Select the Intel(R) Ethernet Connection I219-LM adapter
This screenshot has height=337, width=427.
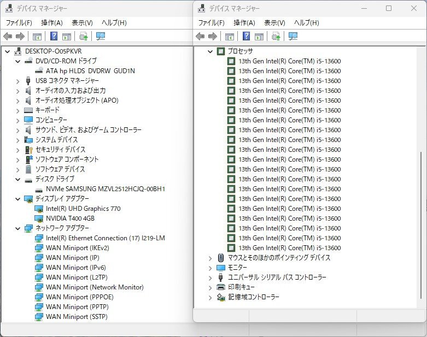(105, 238)
